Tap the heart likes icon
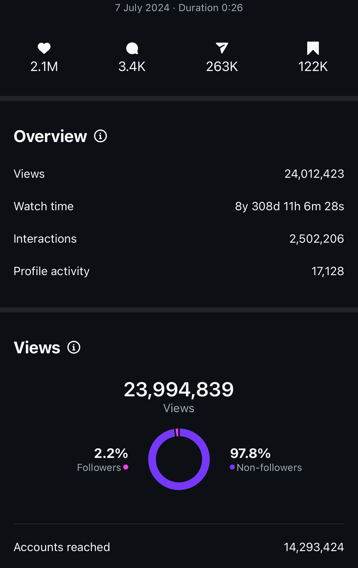The width and height of the screenshot is (358, 568). pos(44,49)
